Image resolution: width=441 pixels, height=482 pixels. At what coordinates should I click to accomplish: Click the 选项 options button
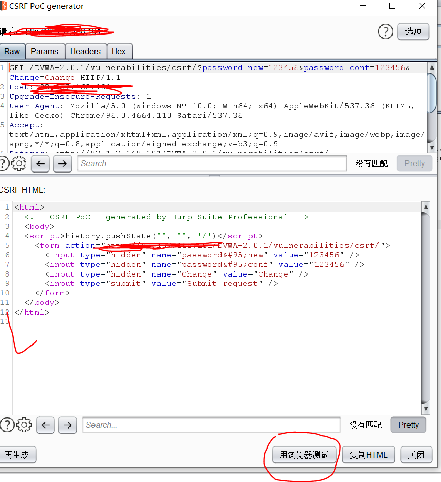tap(413, 31)
